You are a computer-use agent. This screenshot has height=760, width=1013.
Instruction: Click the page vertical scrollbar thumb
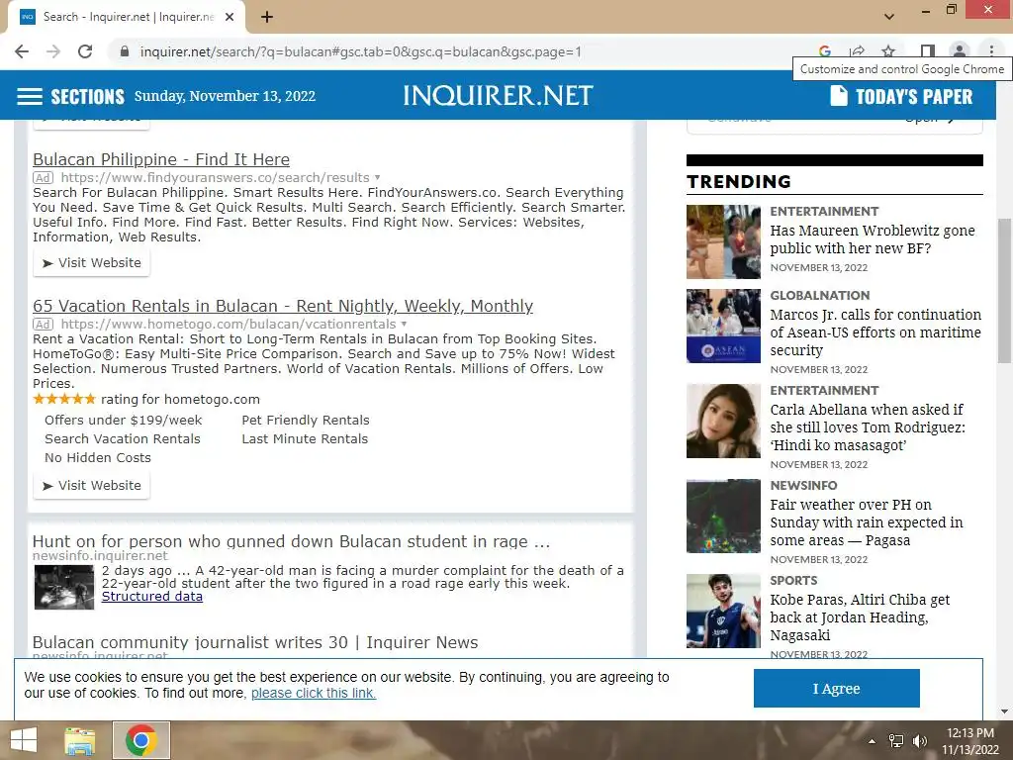tap(1004, 291)
